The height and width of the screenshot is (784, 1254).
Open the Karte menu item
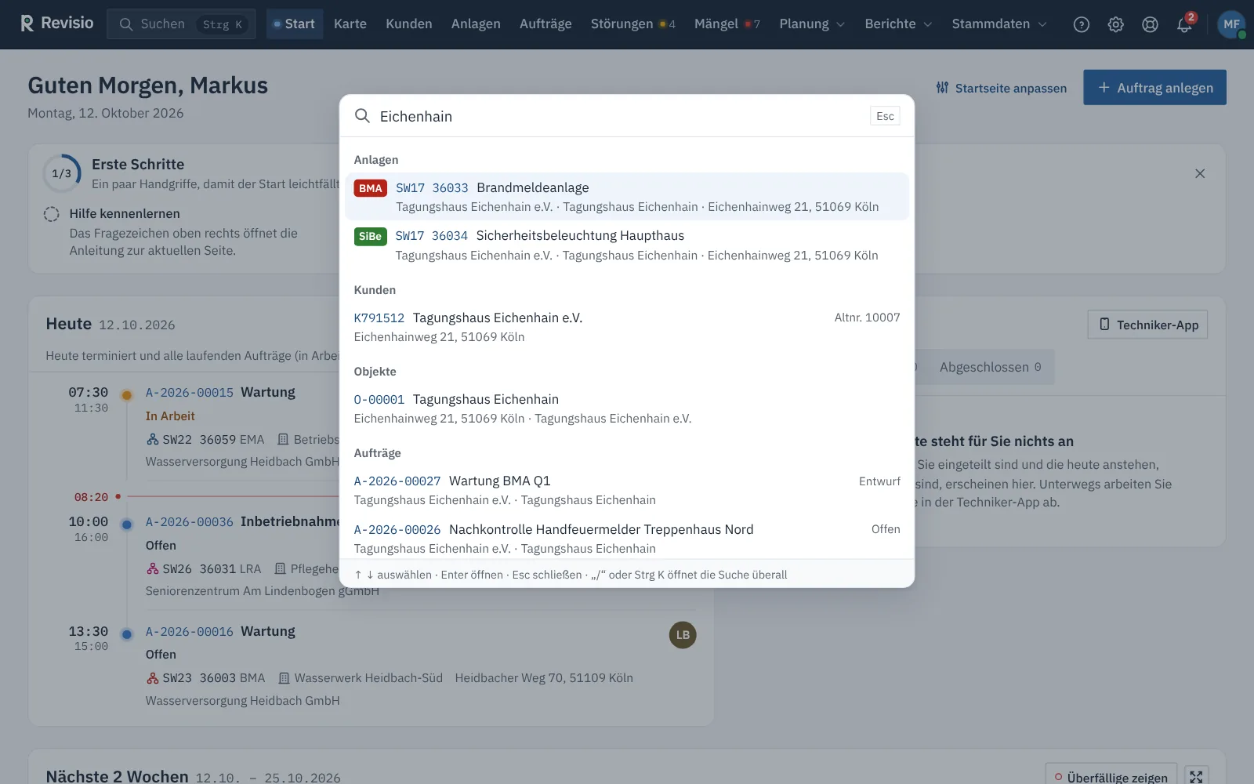click(x=350, y=24)
